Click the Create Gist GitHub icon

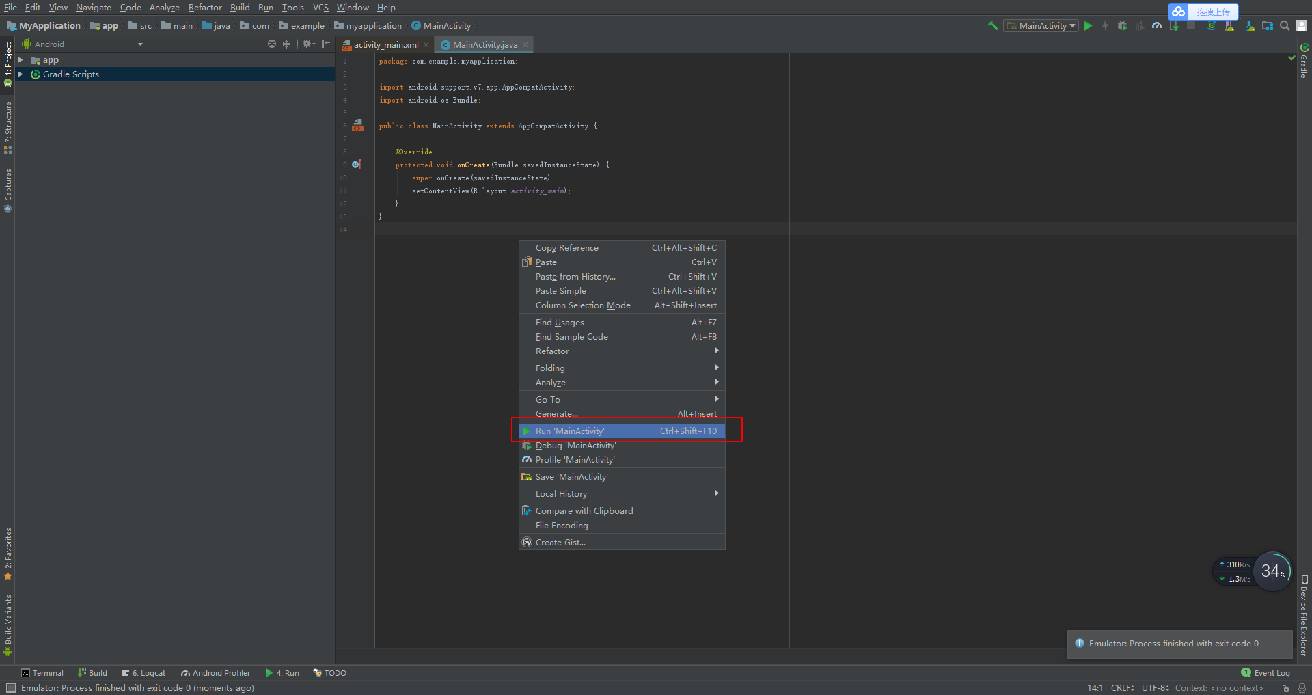coord(527,542)
